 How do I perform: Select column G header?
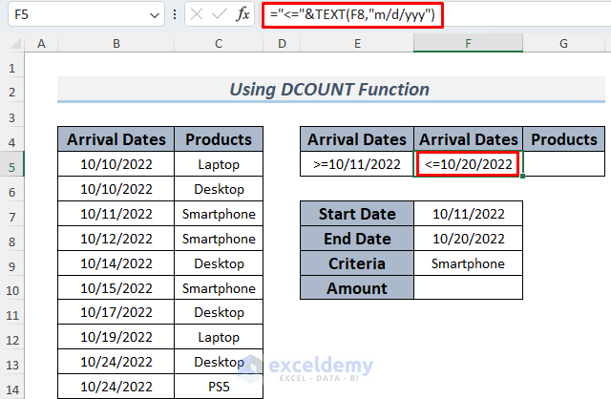(563, 43)
